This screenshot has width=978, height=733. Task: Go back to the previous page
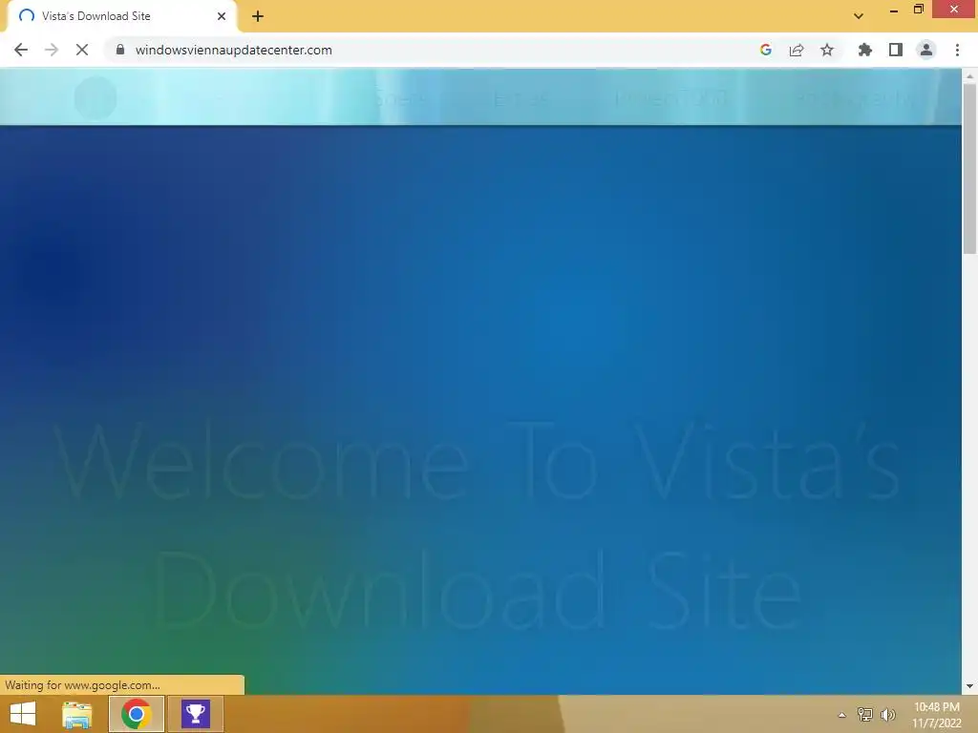21,50
